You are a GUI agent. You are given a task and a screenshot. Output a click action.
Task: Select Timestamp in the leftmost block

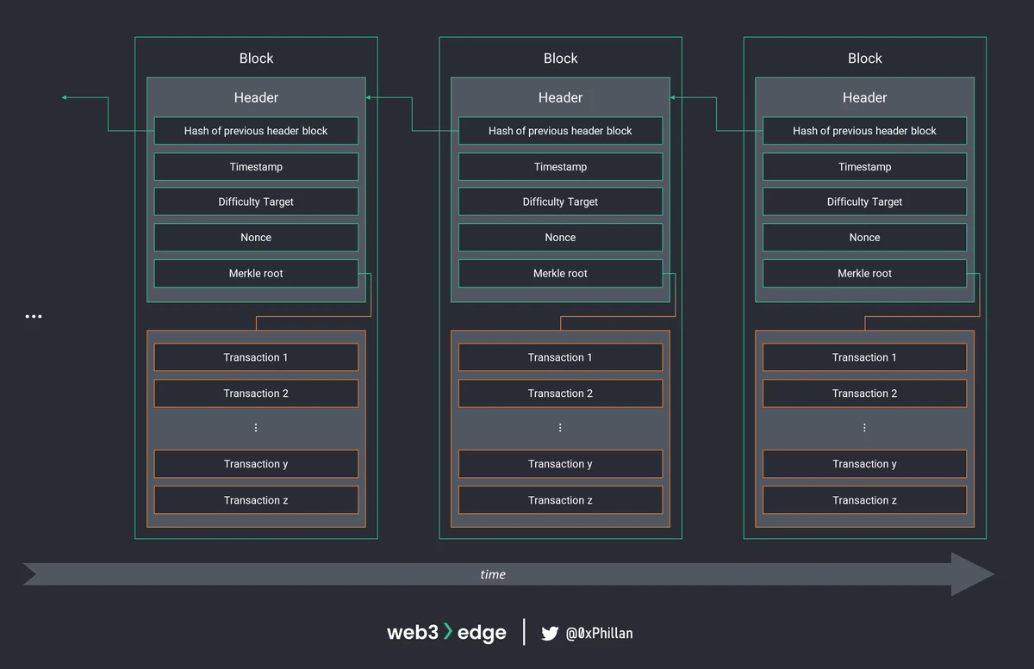click(256, 167)
